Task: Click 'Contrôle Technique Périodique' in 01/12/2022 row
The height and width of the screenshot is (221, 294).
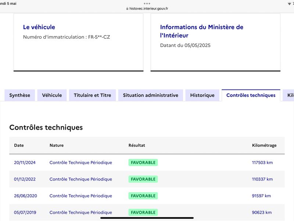Action: point(81,179)
